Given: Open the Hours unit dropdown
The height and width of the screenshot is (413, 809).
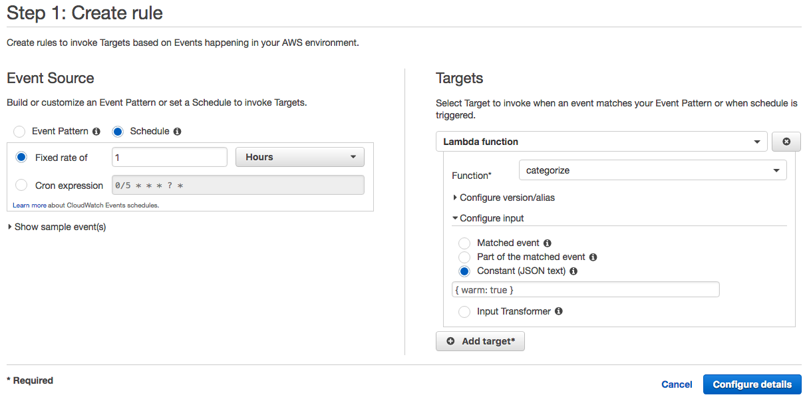Looking at the screenshot, I should 299,156.
